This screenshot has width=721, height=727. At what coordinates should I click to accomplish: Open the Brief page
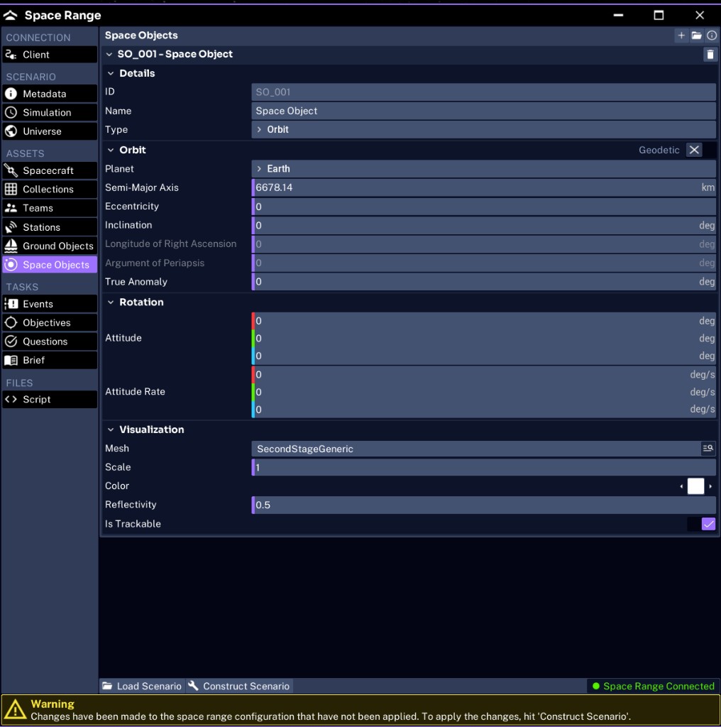[50, 360]
